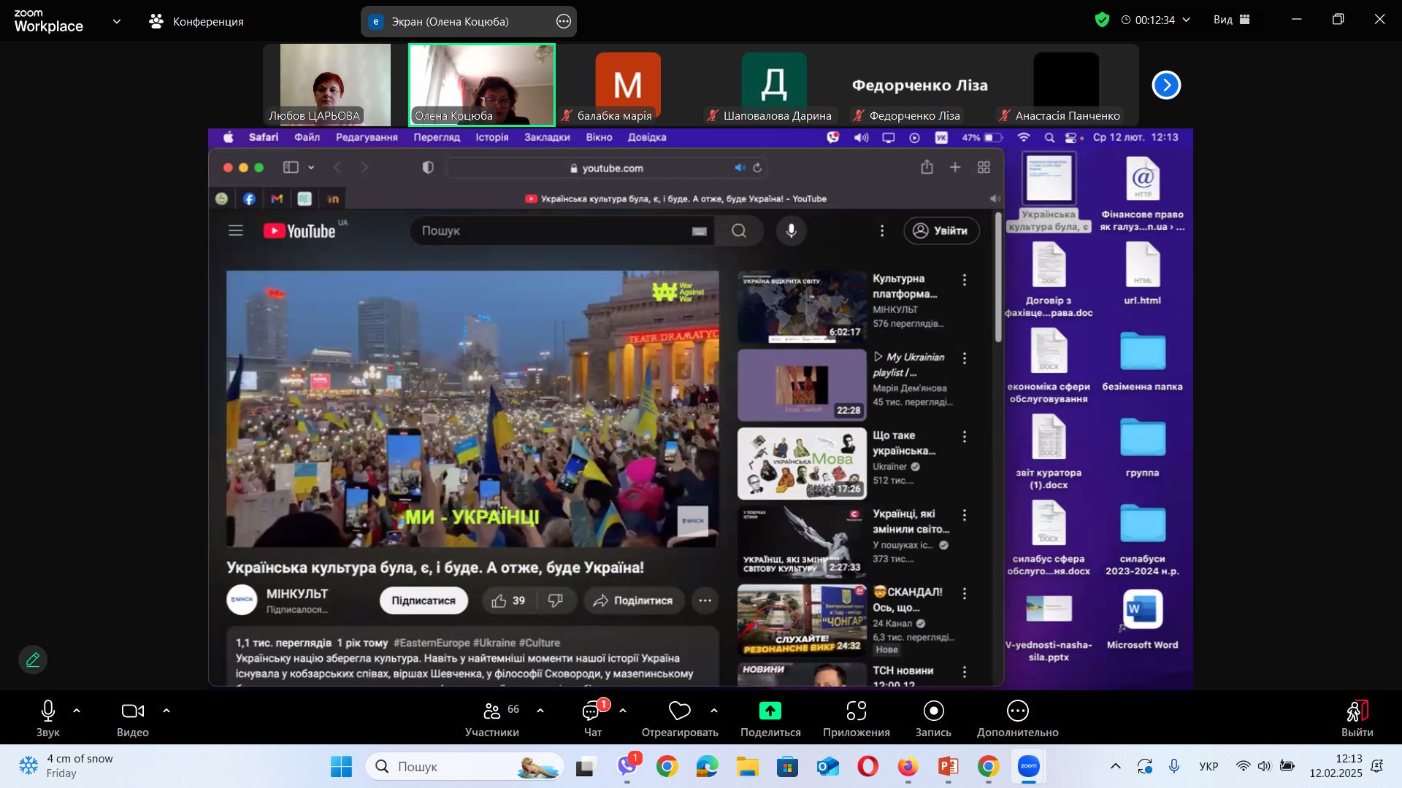This screenshot has height=788, width=1402.
Task: Toggle the camera video (Видео)
Action: (132, 711)
